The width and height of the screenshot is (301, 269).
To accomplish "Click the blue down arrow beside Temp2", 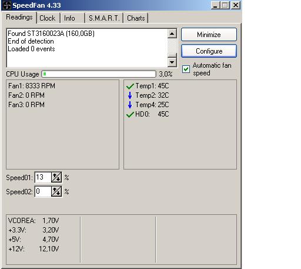I will tap(130, 95).
